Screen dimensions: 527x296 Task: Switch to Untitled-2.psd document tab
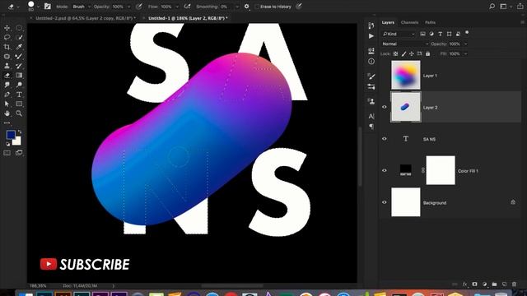[86, 18]
